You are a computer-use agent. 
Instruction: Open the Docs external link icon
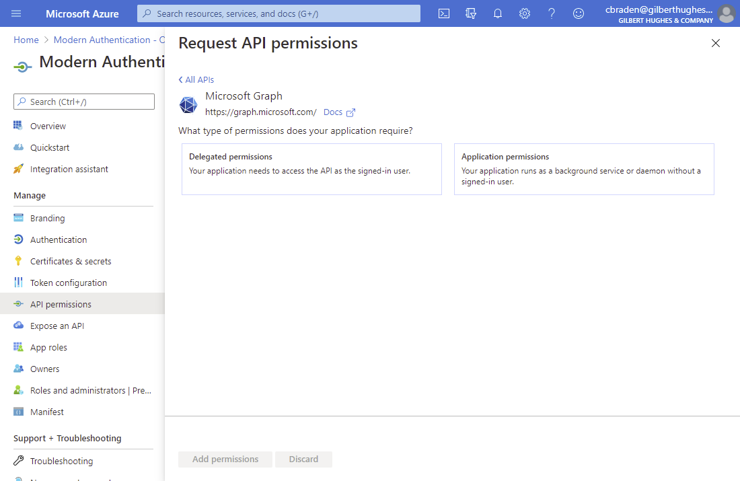[x=350, y=112]
